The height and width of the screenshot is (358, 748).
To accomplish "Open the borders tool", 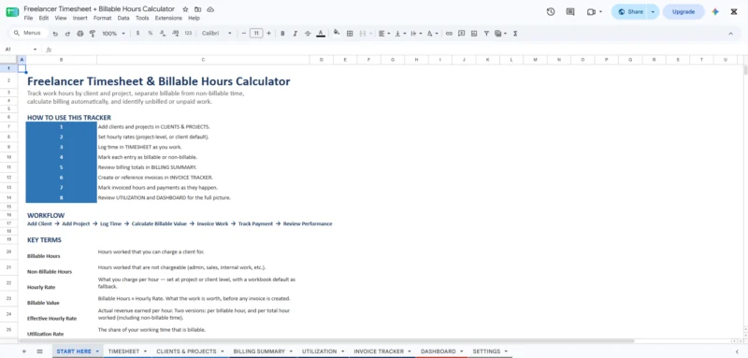I will click(x=350, y=34).
